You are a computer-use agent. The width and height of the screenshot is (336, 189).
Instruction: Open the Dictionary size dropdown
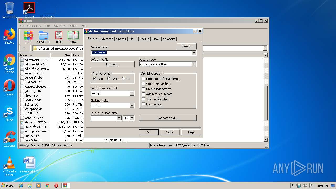click(x=132, y=106)
